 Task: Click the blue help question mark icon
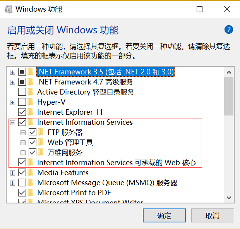pos(229,29)
